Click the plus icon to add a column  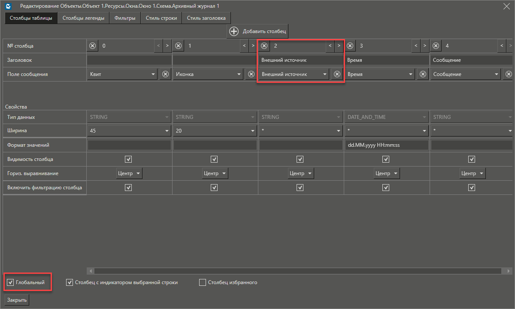coord(234,31)
